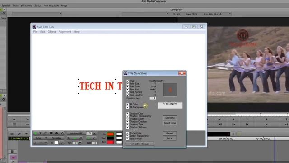289x163 pixels.
Task: Click the Revert button
Action: pyautogui.click(x=170, y=133)
